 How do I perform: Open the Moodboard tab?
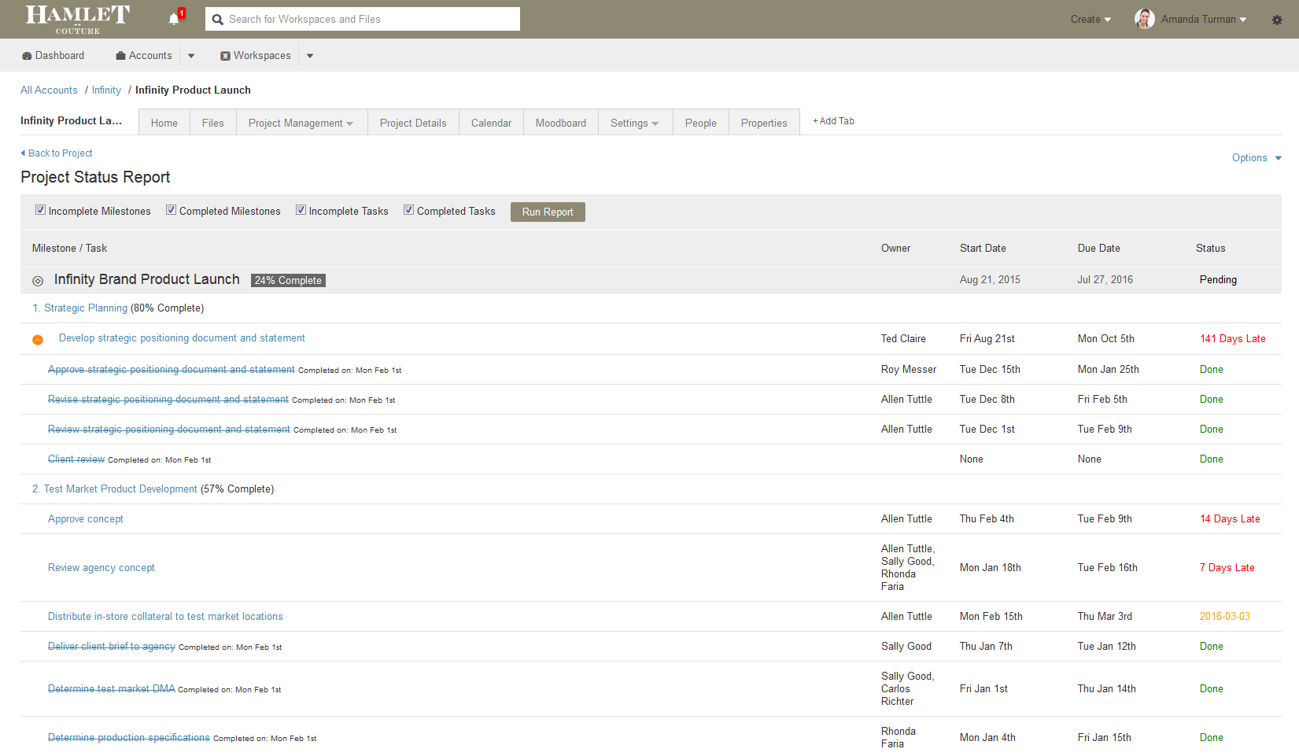[x=561, y=123]
